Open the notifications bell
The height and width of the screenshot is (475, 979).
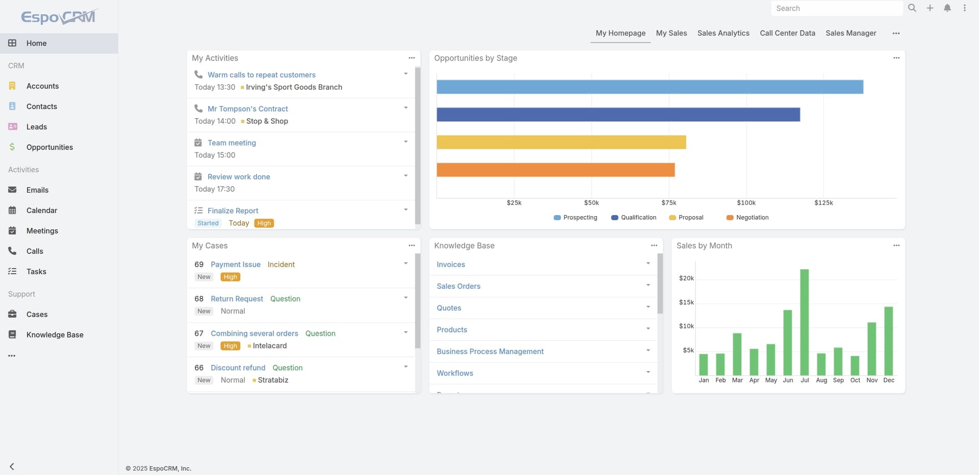click(x=947, y=8)
